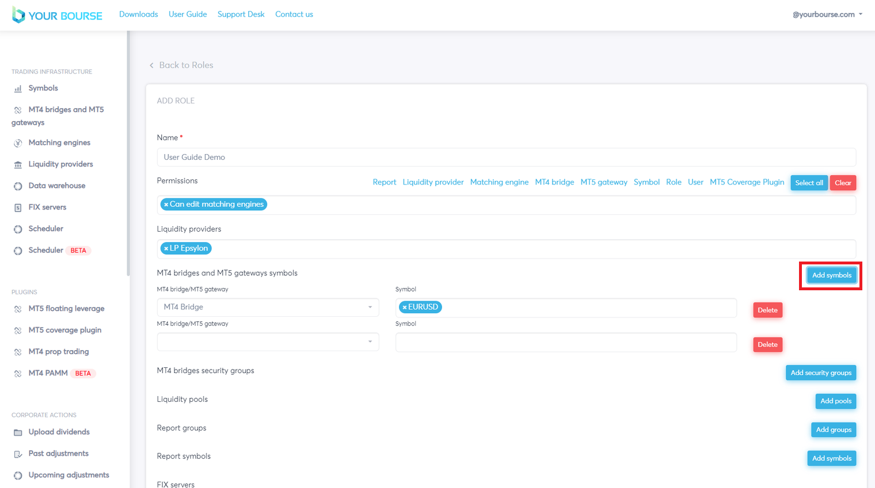Open Symbols in the sidebar
Viewport: 875px width, 488px height.
tap(43, 89)
